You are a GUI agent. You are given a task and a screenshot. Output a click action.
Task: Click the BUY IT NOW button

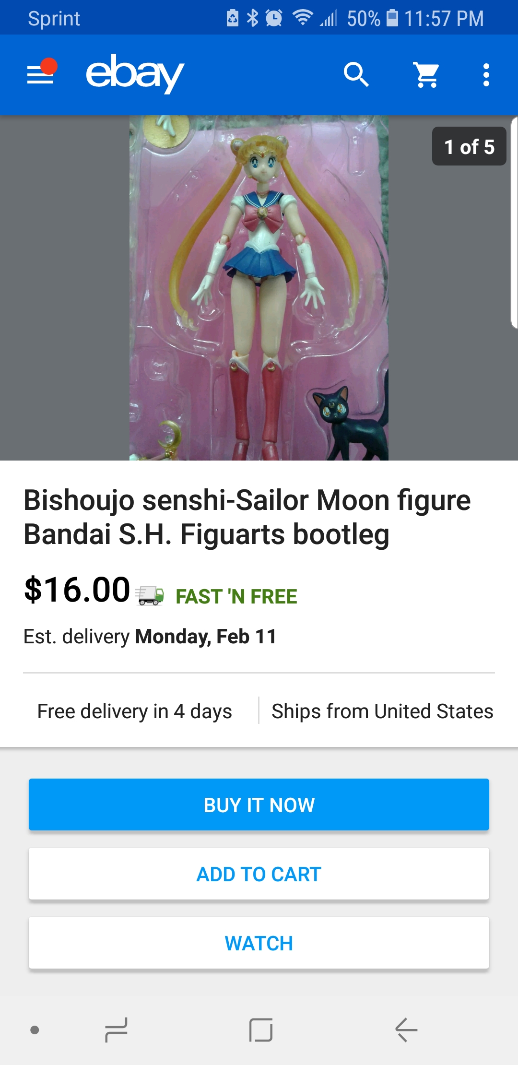pos(259,805)
